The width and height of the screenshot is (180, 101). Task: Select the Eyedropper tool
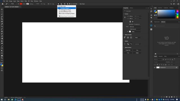tap(2, 24)
